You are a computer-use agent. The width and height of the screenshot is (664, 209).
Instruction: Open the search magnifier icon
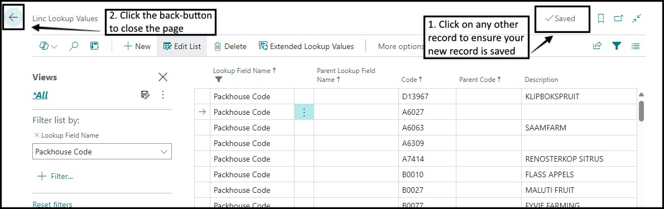point(74,46)
